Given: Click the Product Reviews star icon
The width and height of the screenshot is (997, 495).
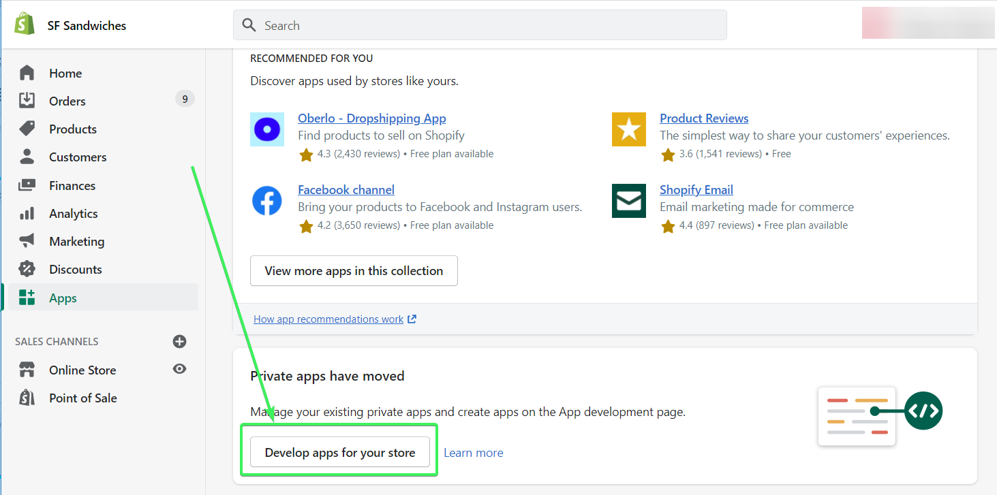Looking at the screenshot, I should click(629, 129).
